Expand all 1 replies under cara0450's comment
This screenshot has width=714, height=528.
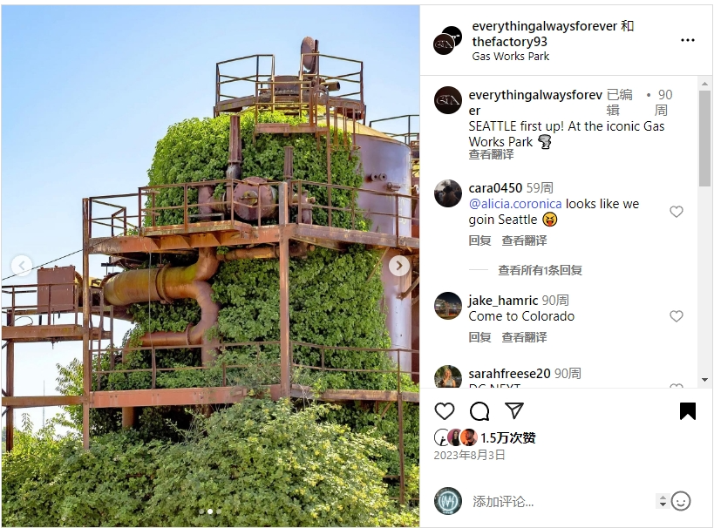coord(540,270)
